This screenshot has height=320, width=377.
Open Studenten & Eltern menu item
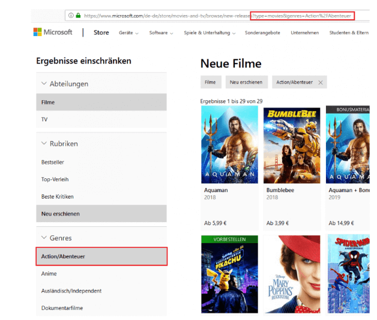tap(349, 32)
